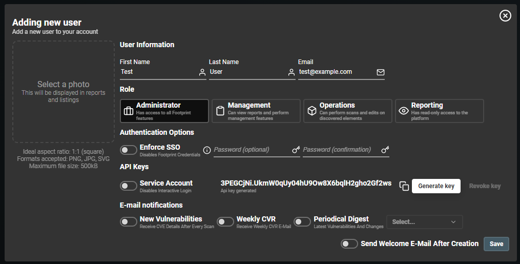Click the envelope icon in Email field

pos(380,72)
